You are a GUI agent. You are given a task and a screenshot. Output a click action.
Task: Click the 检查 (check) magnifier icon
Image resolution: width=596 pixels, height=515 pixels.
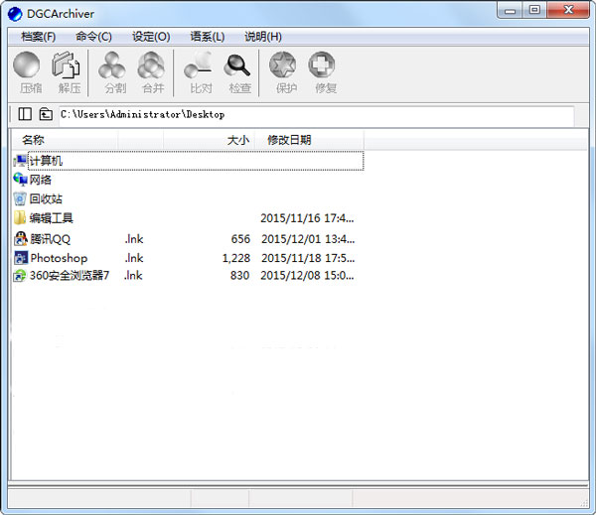237,64
